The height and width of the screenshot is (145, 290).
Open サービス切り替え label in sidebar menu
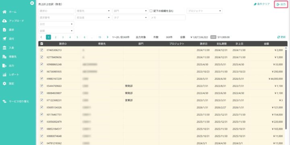pos(19,101)
